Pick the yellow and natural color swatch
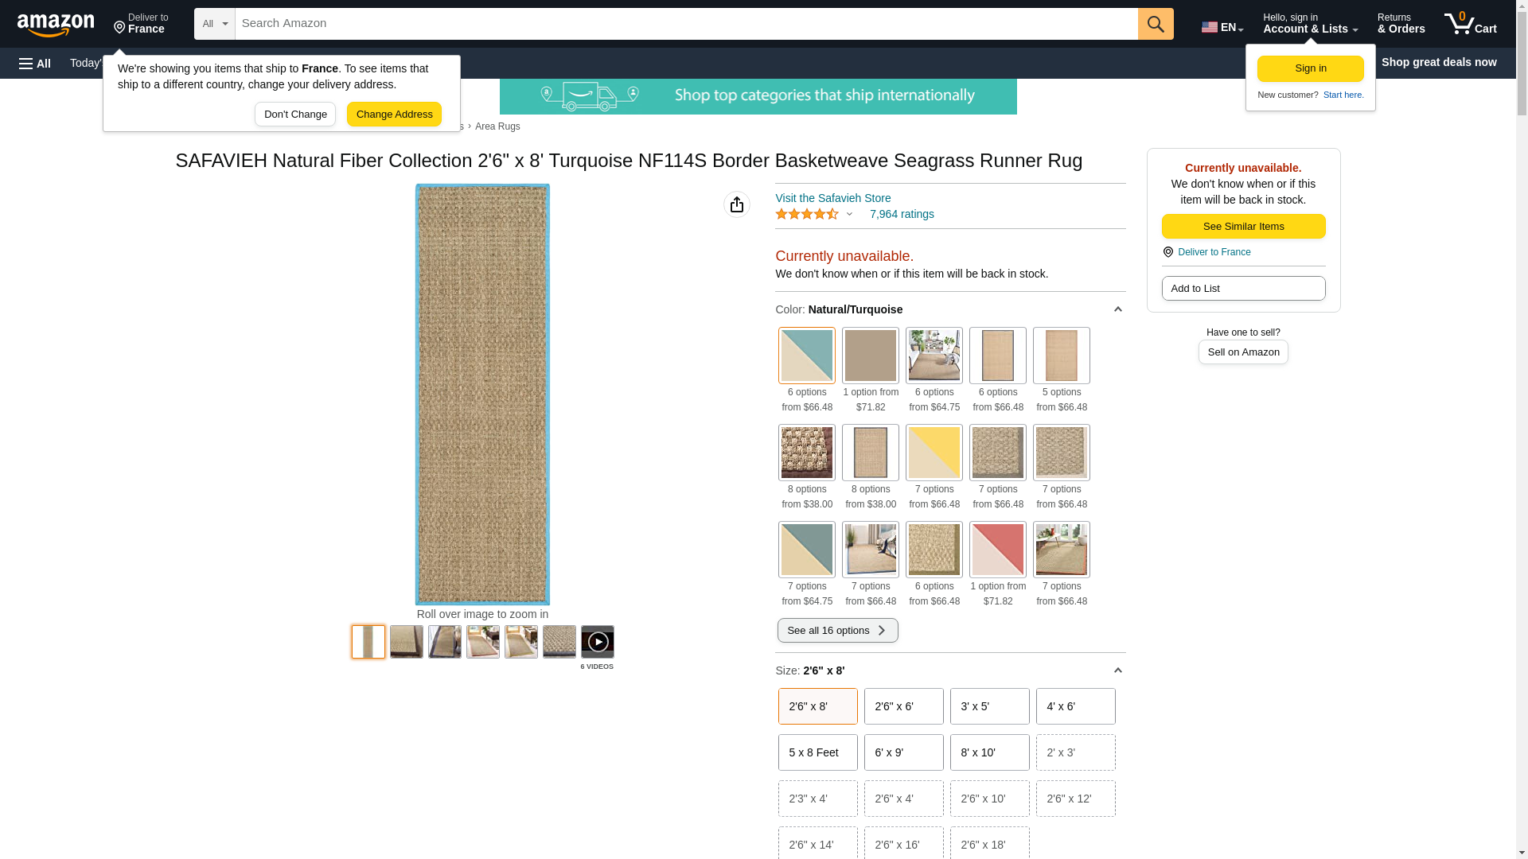Viewport: 1528px width, 859px height. click(934, 453)
